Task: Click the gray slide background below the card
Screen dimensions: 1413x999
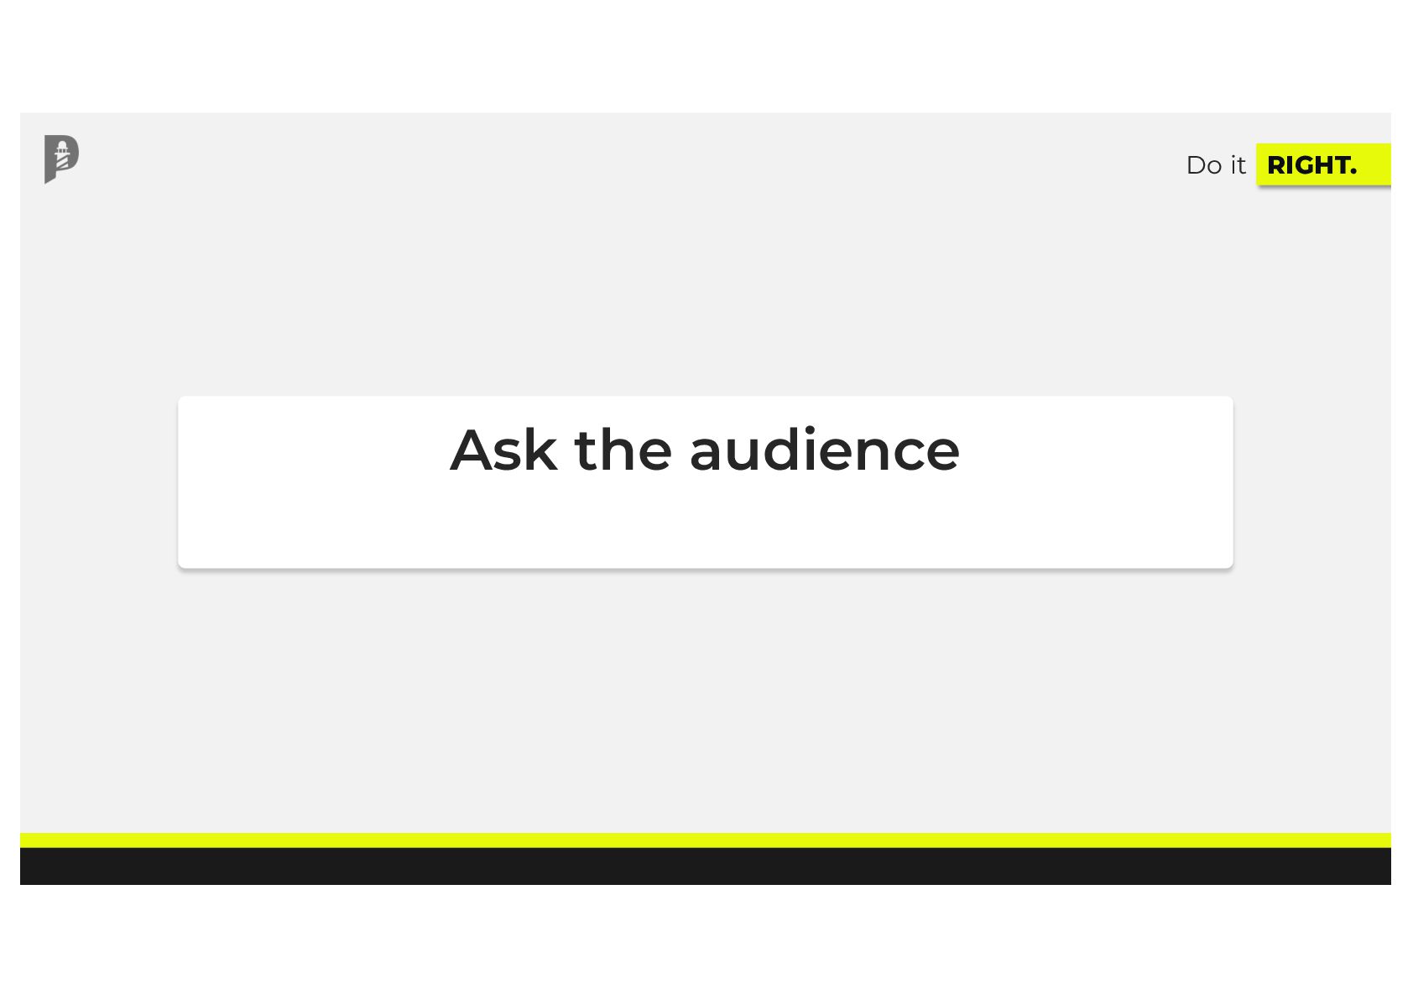Action: pyautogui.click(x=706, y=700)
